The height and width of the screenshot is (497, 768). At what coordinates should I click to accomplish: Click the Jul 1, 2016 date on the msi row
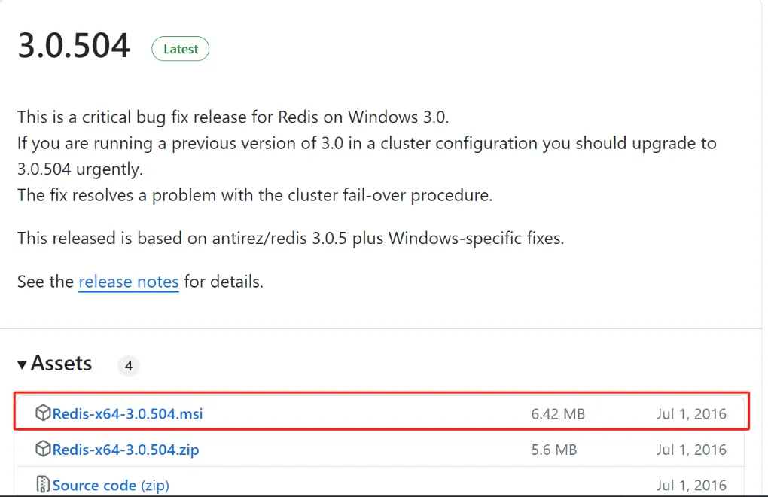[691, 413]
